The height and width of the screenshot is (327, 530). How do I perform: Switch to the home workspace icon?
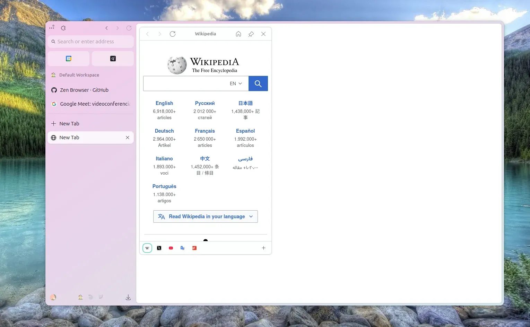click(x=80, y=297)
